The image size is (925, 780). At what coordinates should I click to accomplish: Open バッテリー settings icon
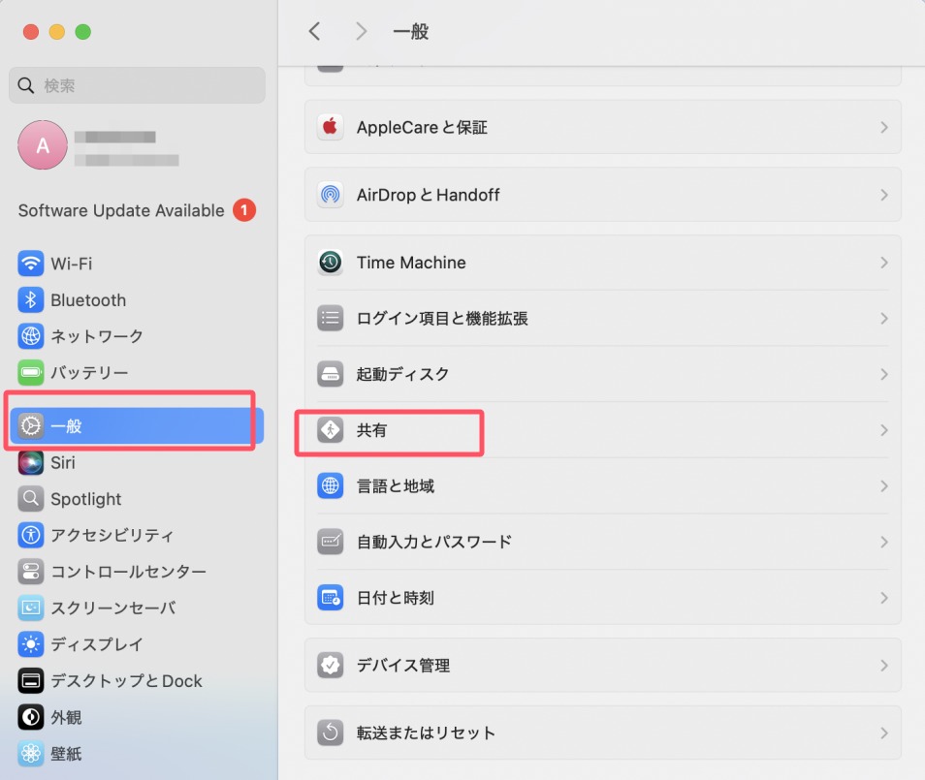coord(28,372)
